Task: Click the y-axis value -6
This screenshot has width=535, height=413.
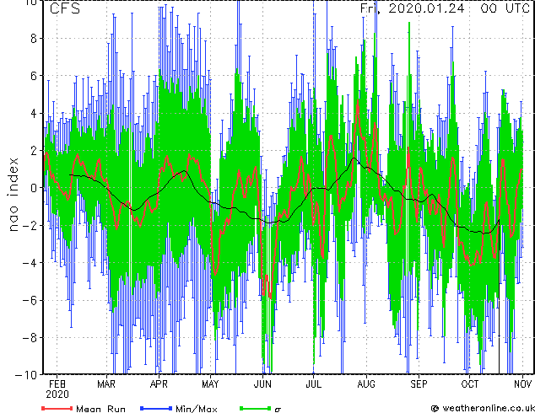Action: pos(30,300)
